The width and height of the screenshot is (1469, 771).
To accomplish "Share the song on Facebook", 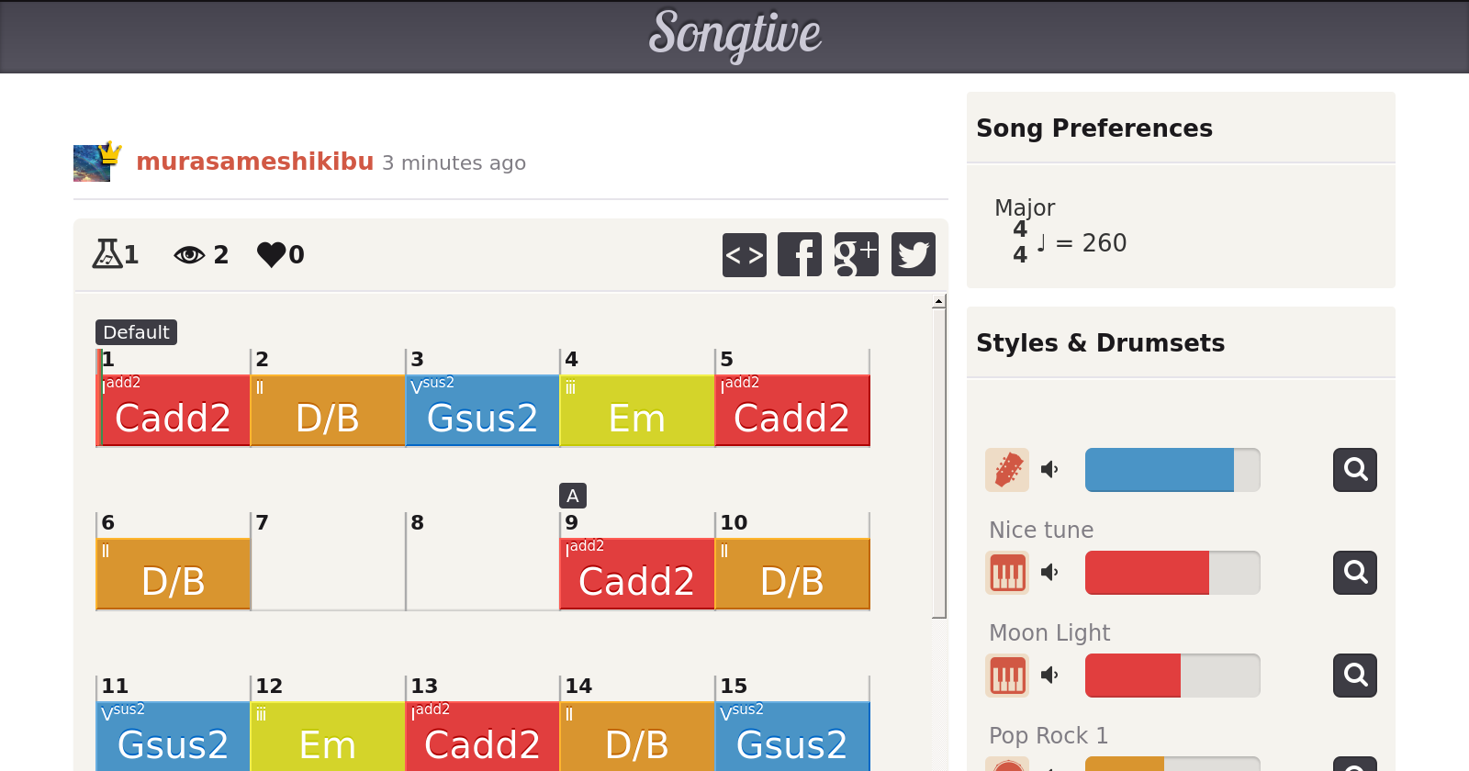I will click(800, 254).
